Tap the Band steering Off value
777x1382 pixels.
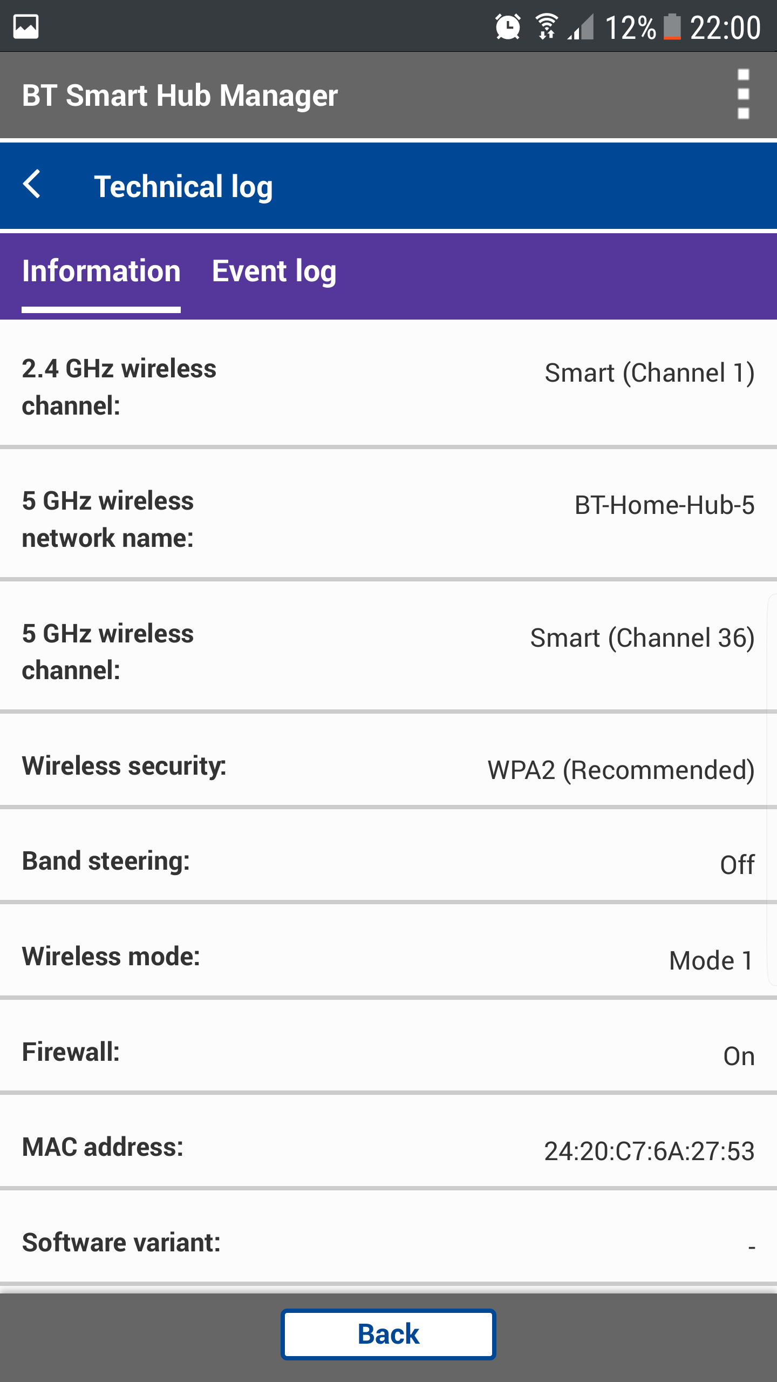737,865
